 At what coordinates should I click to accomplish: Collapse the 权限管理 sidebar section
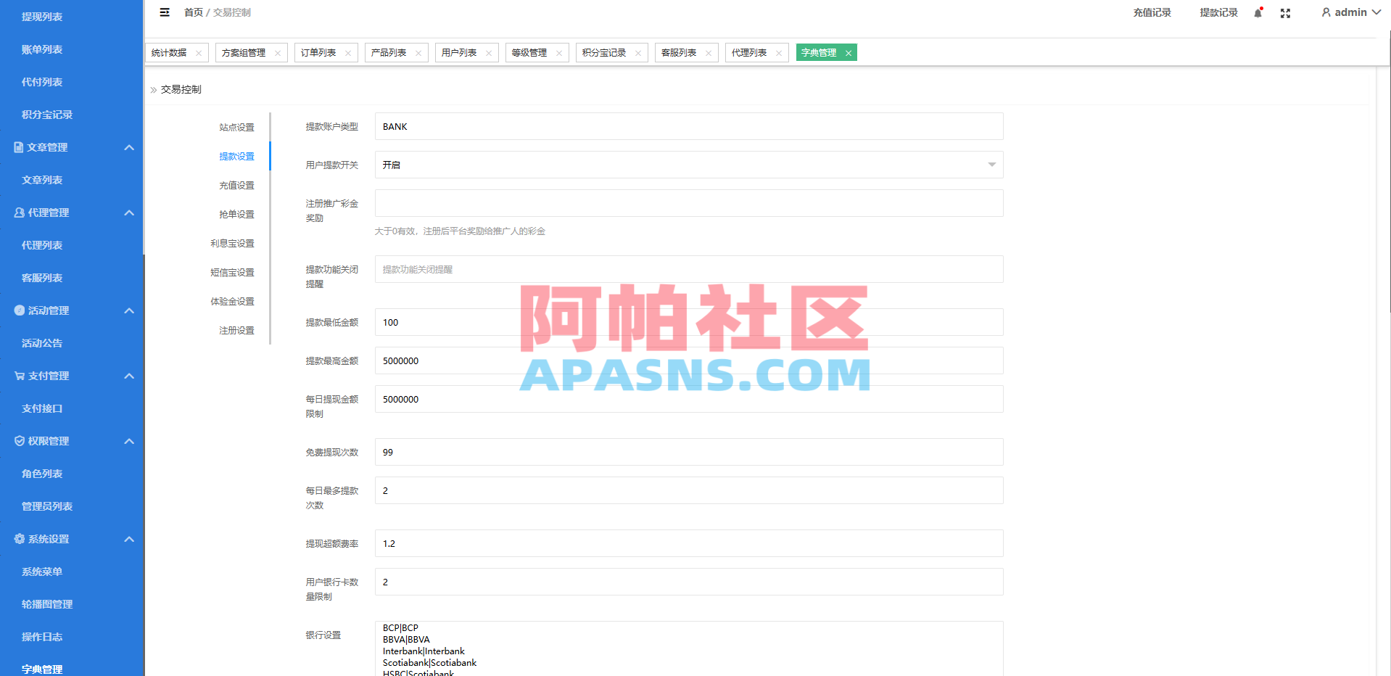129,441
